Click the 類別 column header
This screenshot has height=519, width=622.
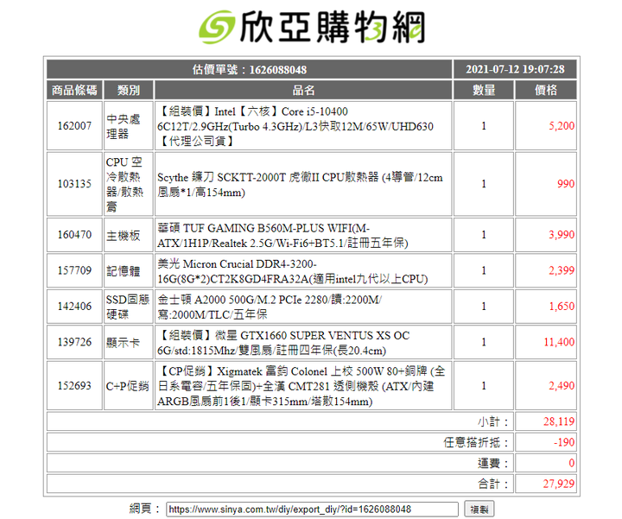click(x=129, y=90)
